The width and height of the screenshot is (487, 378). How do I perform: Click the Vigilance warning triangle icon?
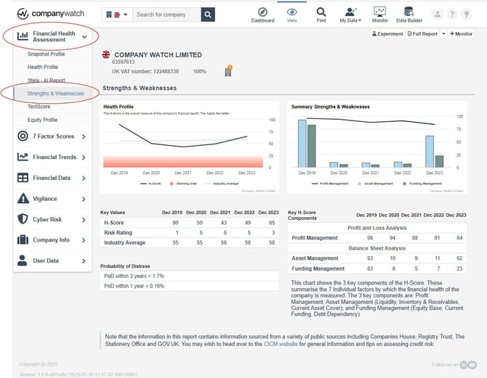pos(23,198)
